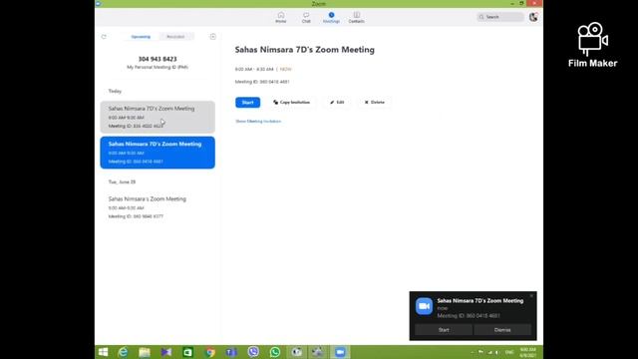Open the Windows Start menu
Viewport: 638px width, 359px height.
(103, 352)
